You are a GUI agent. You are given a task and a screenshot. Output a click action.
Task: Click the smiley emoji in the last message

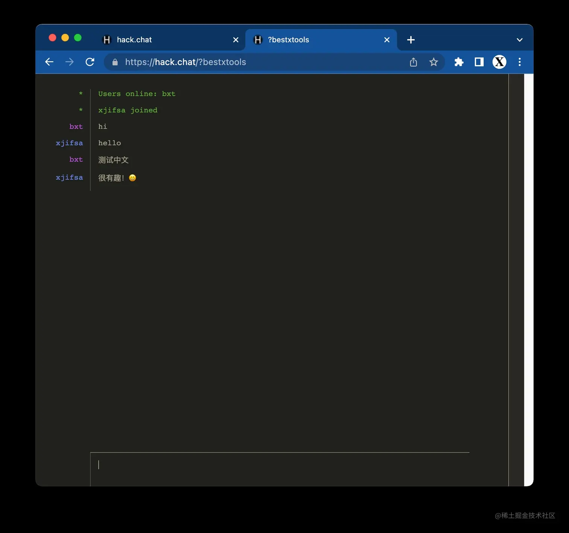(x=132, y=178)
